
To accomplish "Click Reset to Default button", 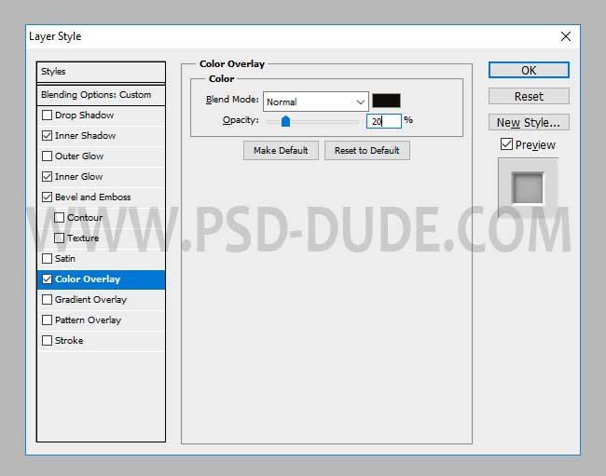I will click(367, 151).
